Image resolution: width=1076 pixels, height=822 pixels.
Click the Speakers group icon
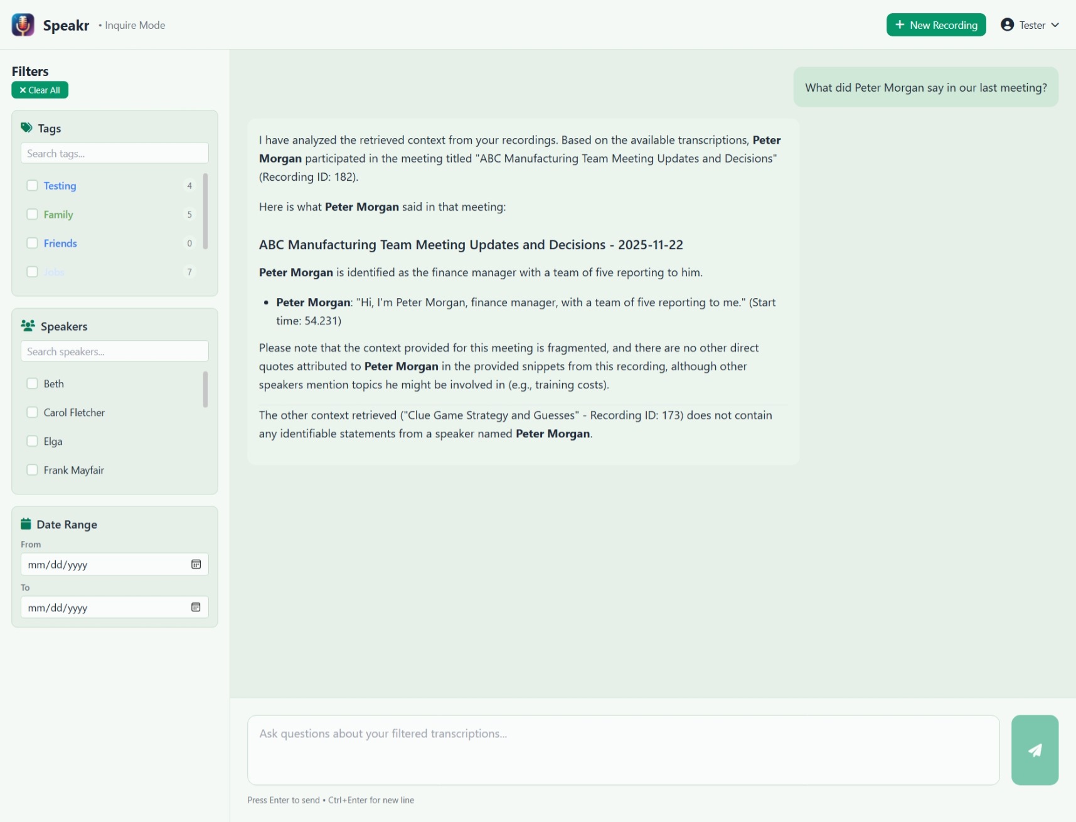[x=28, y=326]
